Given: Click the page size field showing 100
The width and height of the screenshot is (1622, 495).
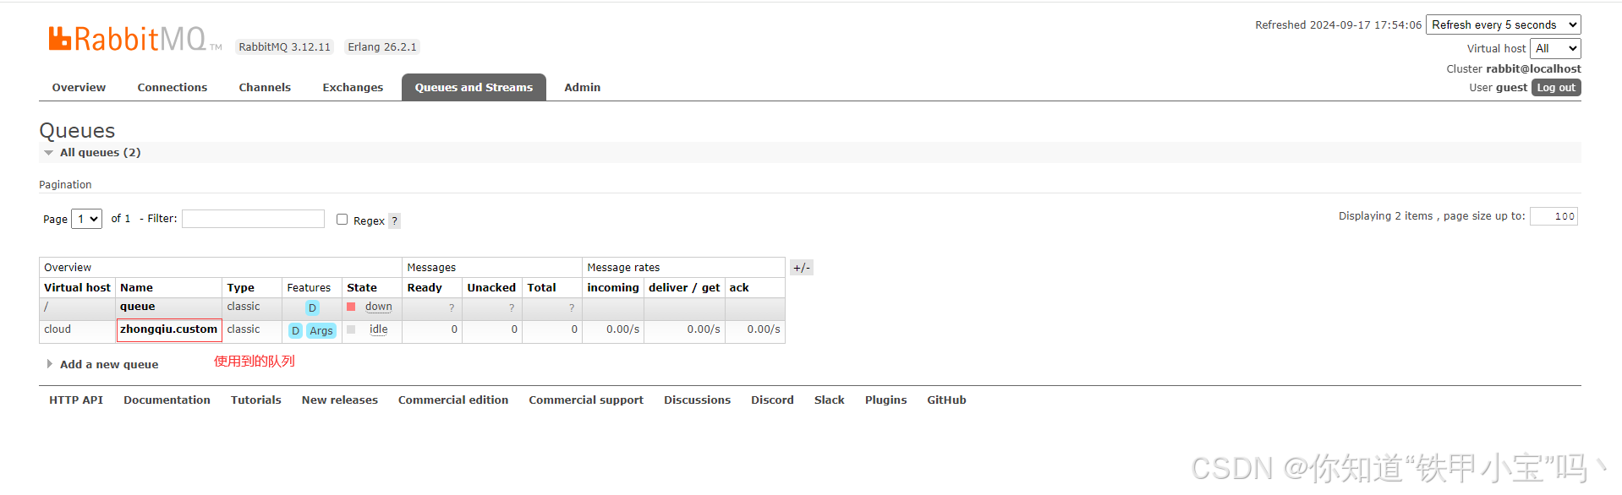Looking at the screenshot, I should click(x=1554, y=216).
